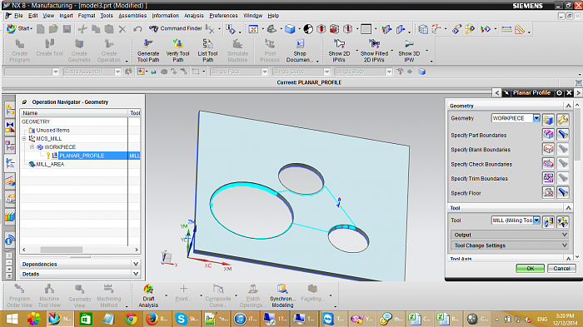This screenshot has height=327, width=583.
Task: Display Specify Floor with flashlight icon
Action: point(563,192)
